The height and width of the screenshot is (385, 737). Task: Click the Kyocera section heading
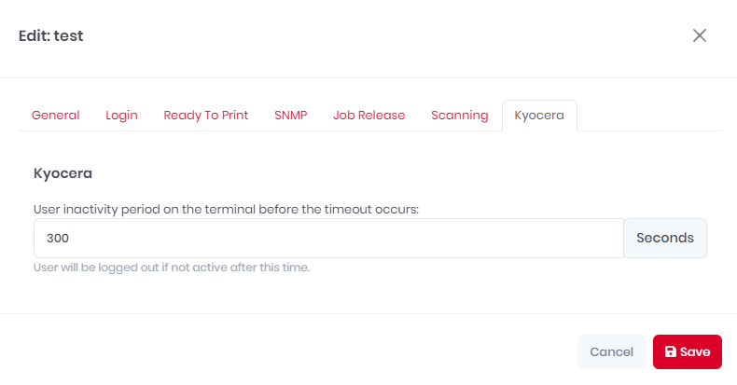click(63, 173)
